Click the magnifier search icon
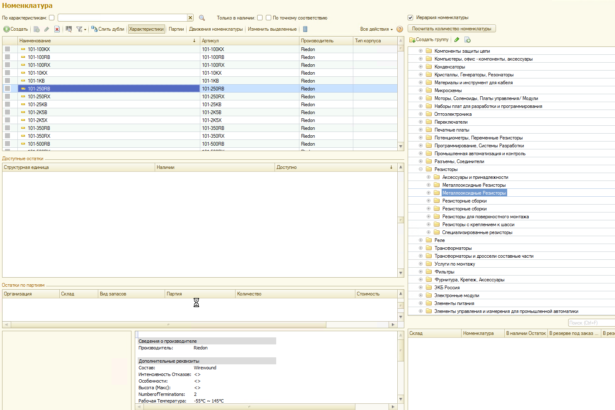615x410 pixels. coord(202,18)
